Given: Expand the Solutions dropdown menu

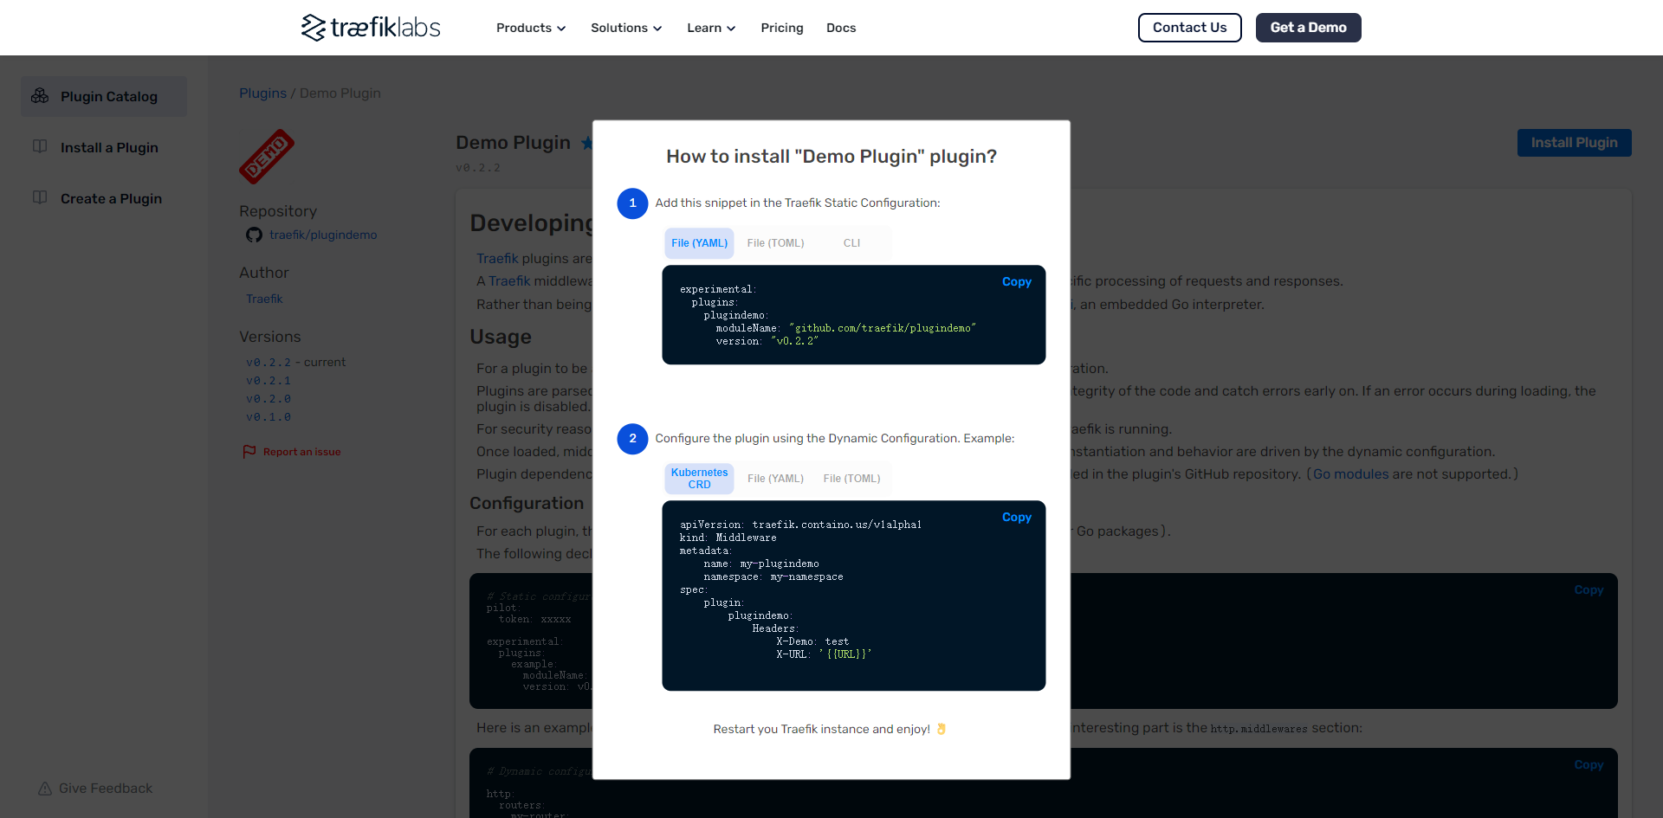Looking at the screenshot, I should 626,28.
